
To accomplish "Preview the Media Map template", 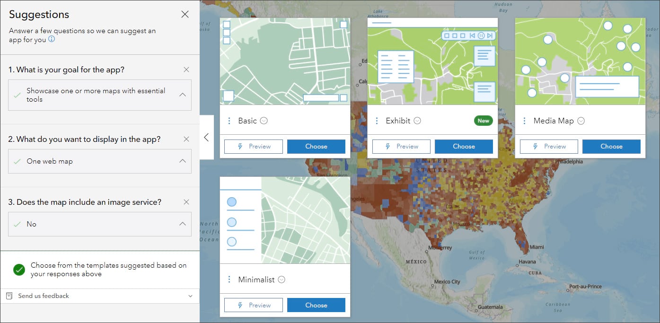I will click(549, 147).
